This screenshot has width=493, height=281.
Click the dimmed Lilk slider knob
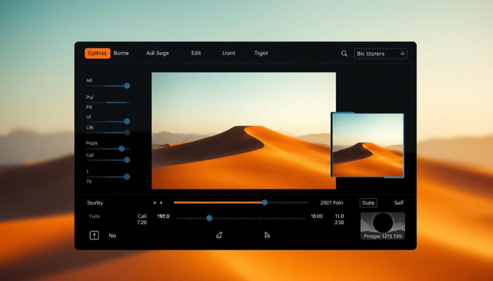point(127,133)
